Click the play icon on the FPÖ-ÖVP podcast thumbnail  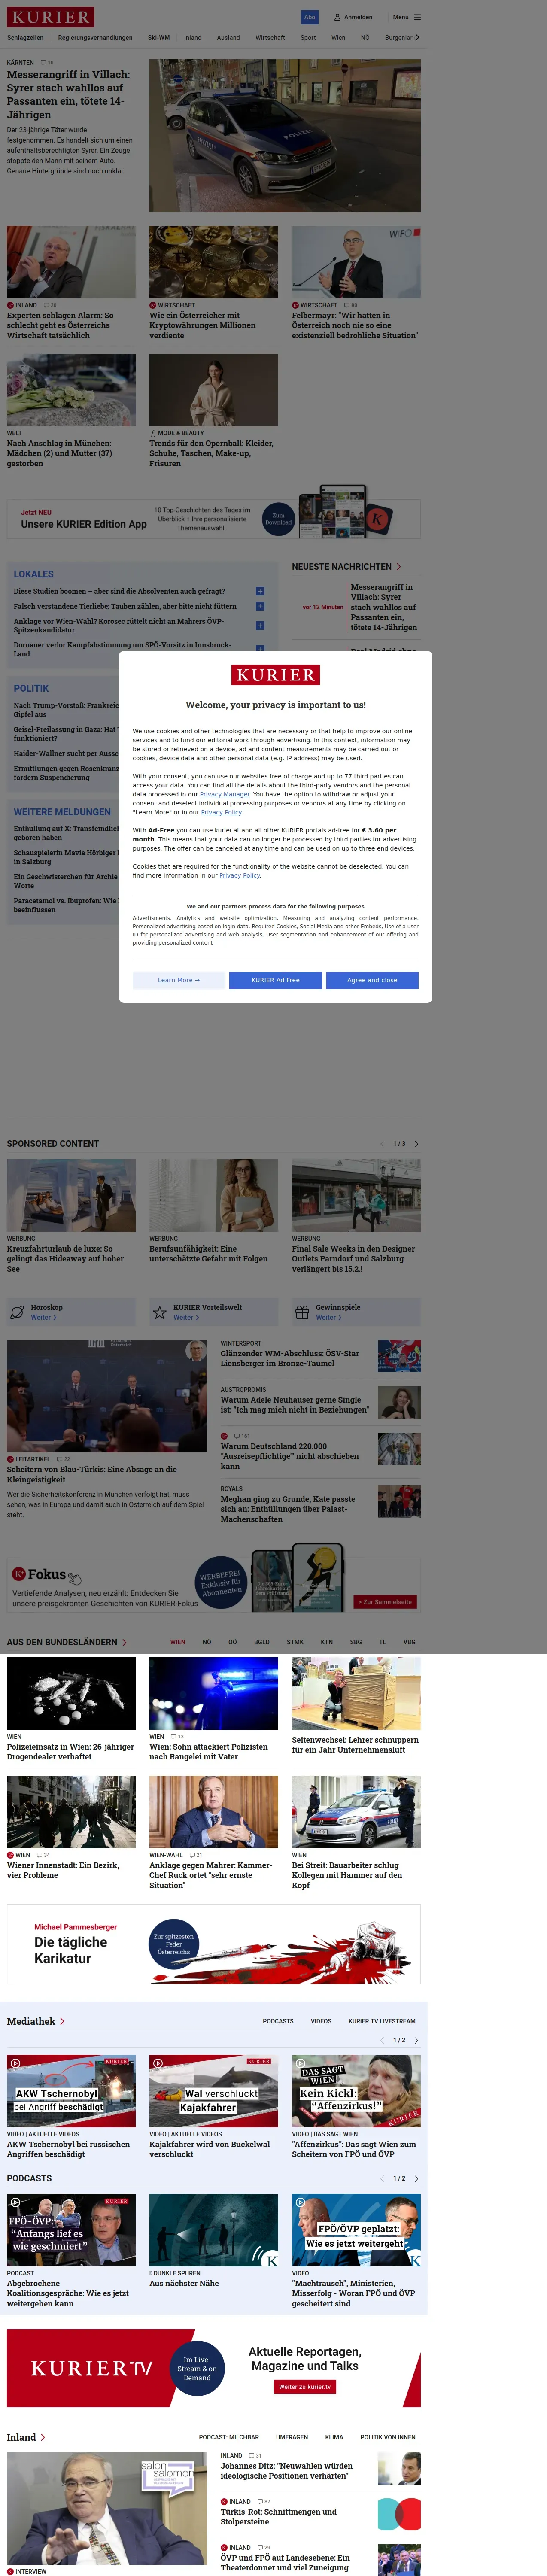point(14,2201)
